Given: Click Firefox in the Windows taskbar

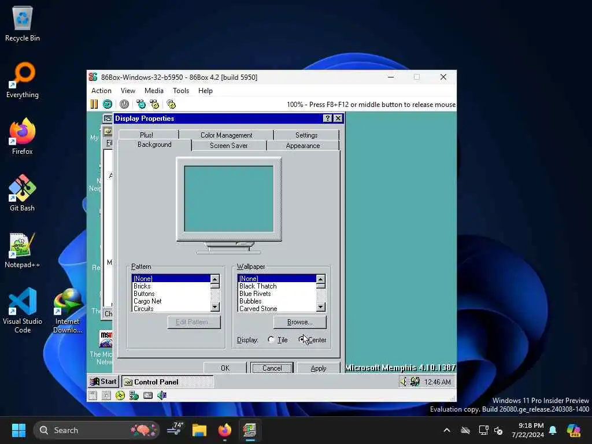Looking at the screenshot, I should point(224,430).
